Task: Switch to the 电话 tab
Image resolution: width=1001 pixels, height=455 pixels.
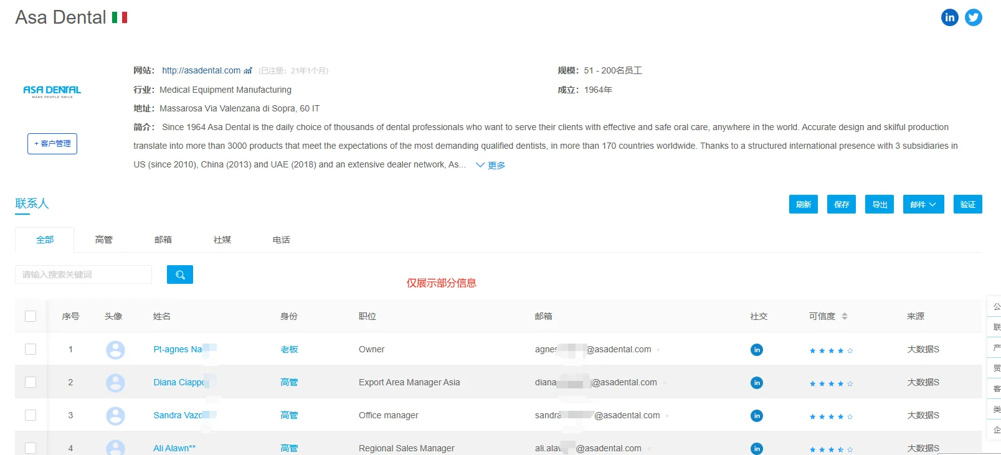Action: point(282,240)
